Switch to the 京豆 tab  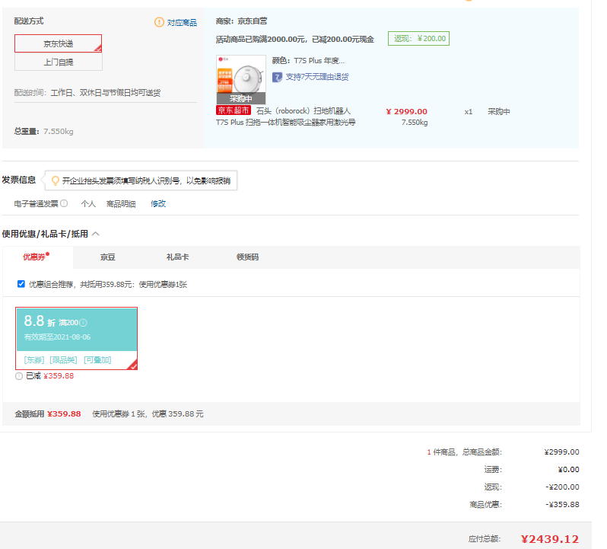point(107,257)
